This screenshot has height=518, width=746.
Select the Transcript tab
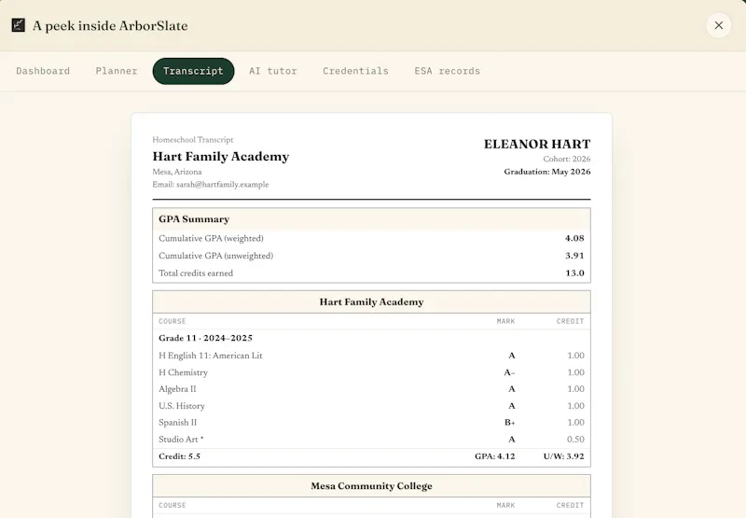(193, 71)
